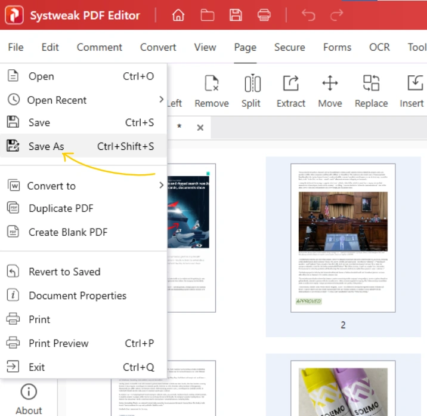Select Duplicate PDF menu entry
The image size is (427, 416).
pyautogui.click(x=61, y=208)
